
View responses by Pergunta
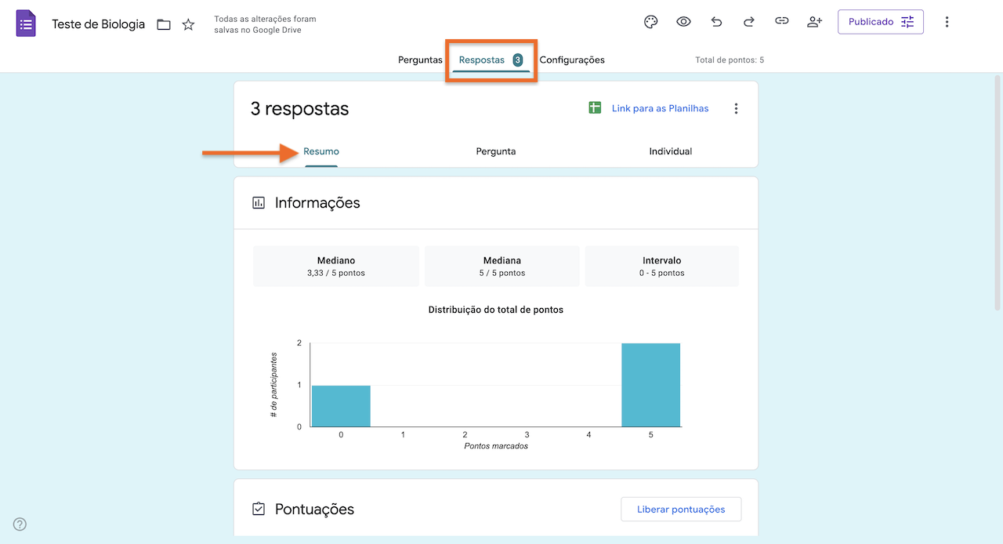click(496, 151)
